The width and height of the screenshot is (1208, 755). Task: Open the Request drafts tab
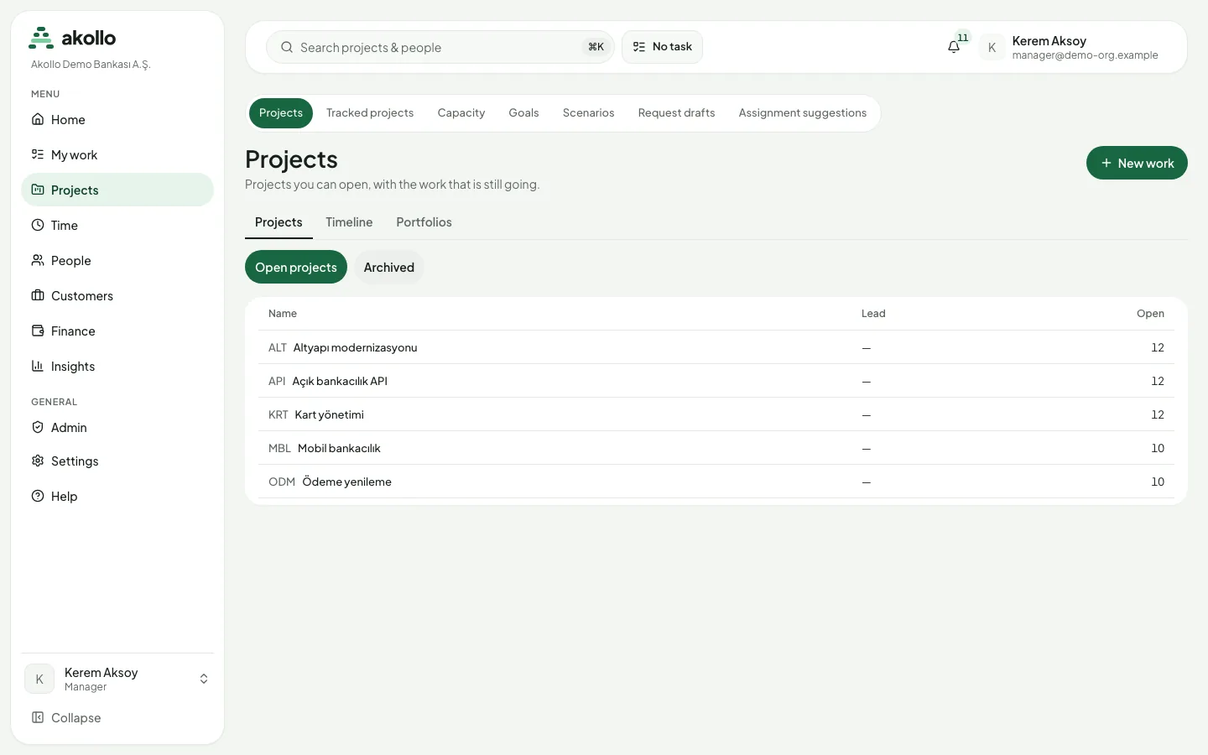tap(676, 112)
